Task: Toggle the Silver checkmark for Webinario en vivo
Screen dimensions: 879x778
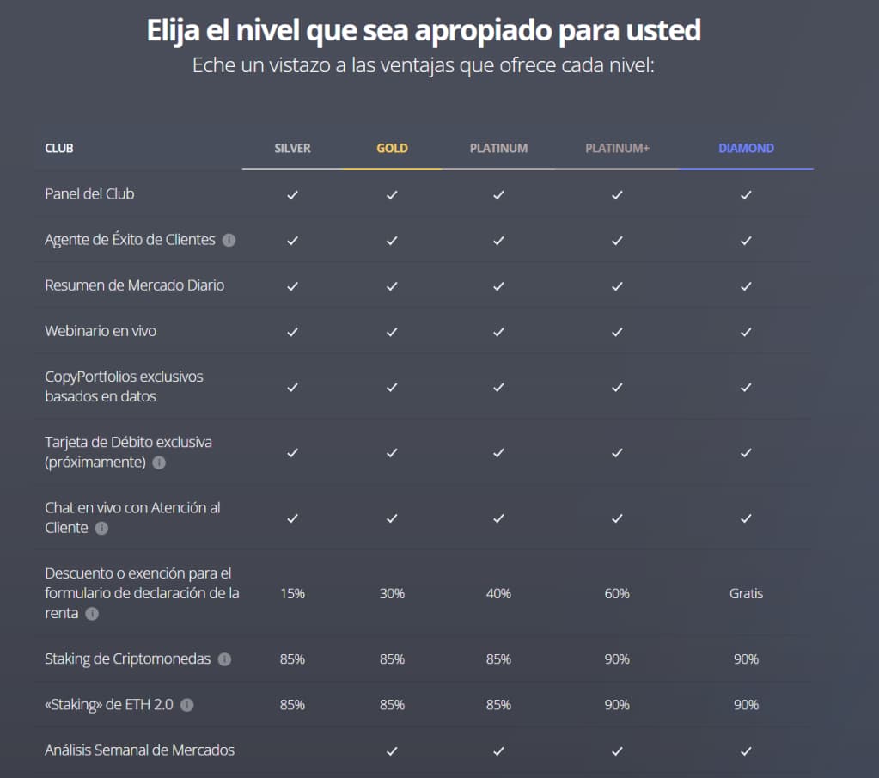Action: pos(292,331)
